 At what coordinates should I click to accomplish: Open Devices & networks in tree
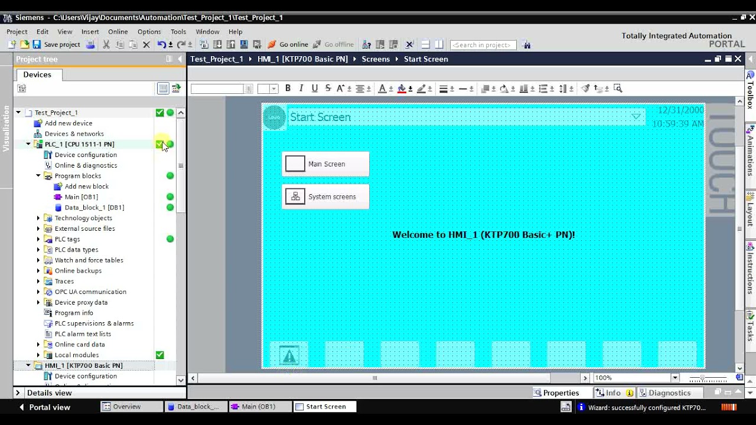pyautogui.click(x=74, y=134)
